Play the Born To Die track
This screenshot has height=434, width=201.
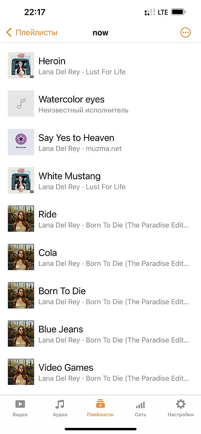coord(100,295)
